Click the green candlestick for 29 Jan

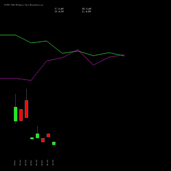[x=15, y=114]
